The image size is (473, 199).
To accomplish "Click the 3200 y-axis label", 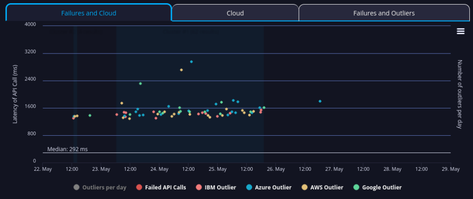I will pos(30,52).
